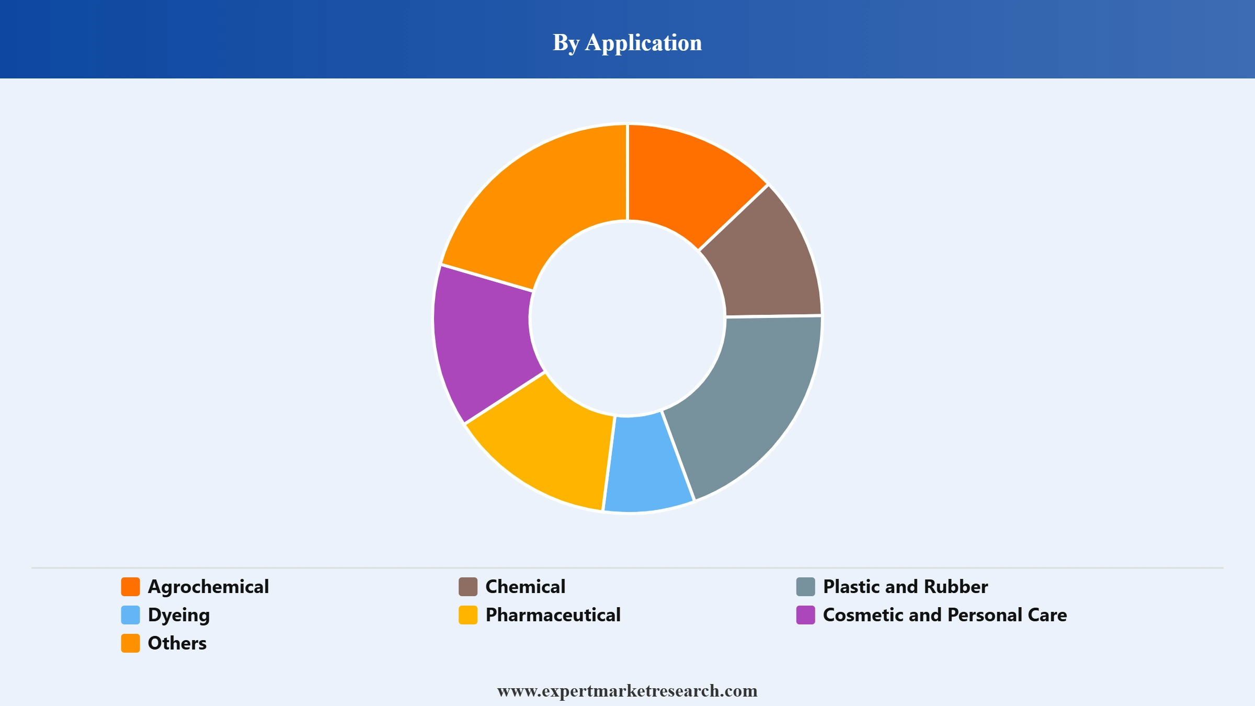Click the Cosmetic and Personal Care swatch

point(806,615)
